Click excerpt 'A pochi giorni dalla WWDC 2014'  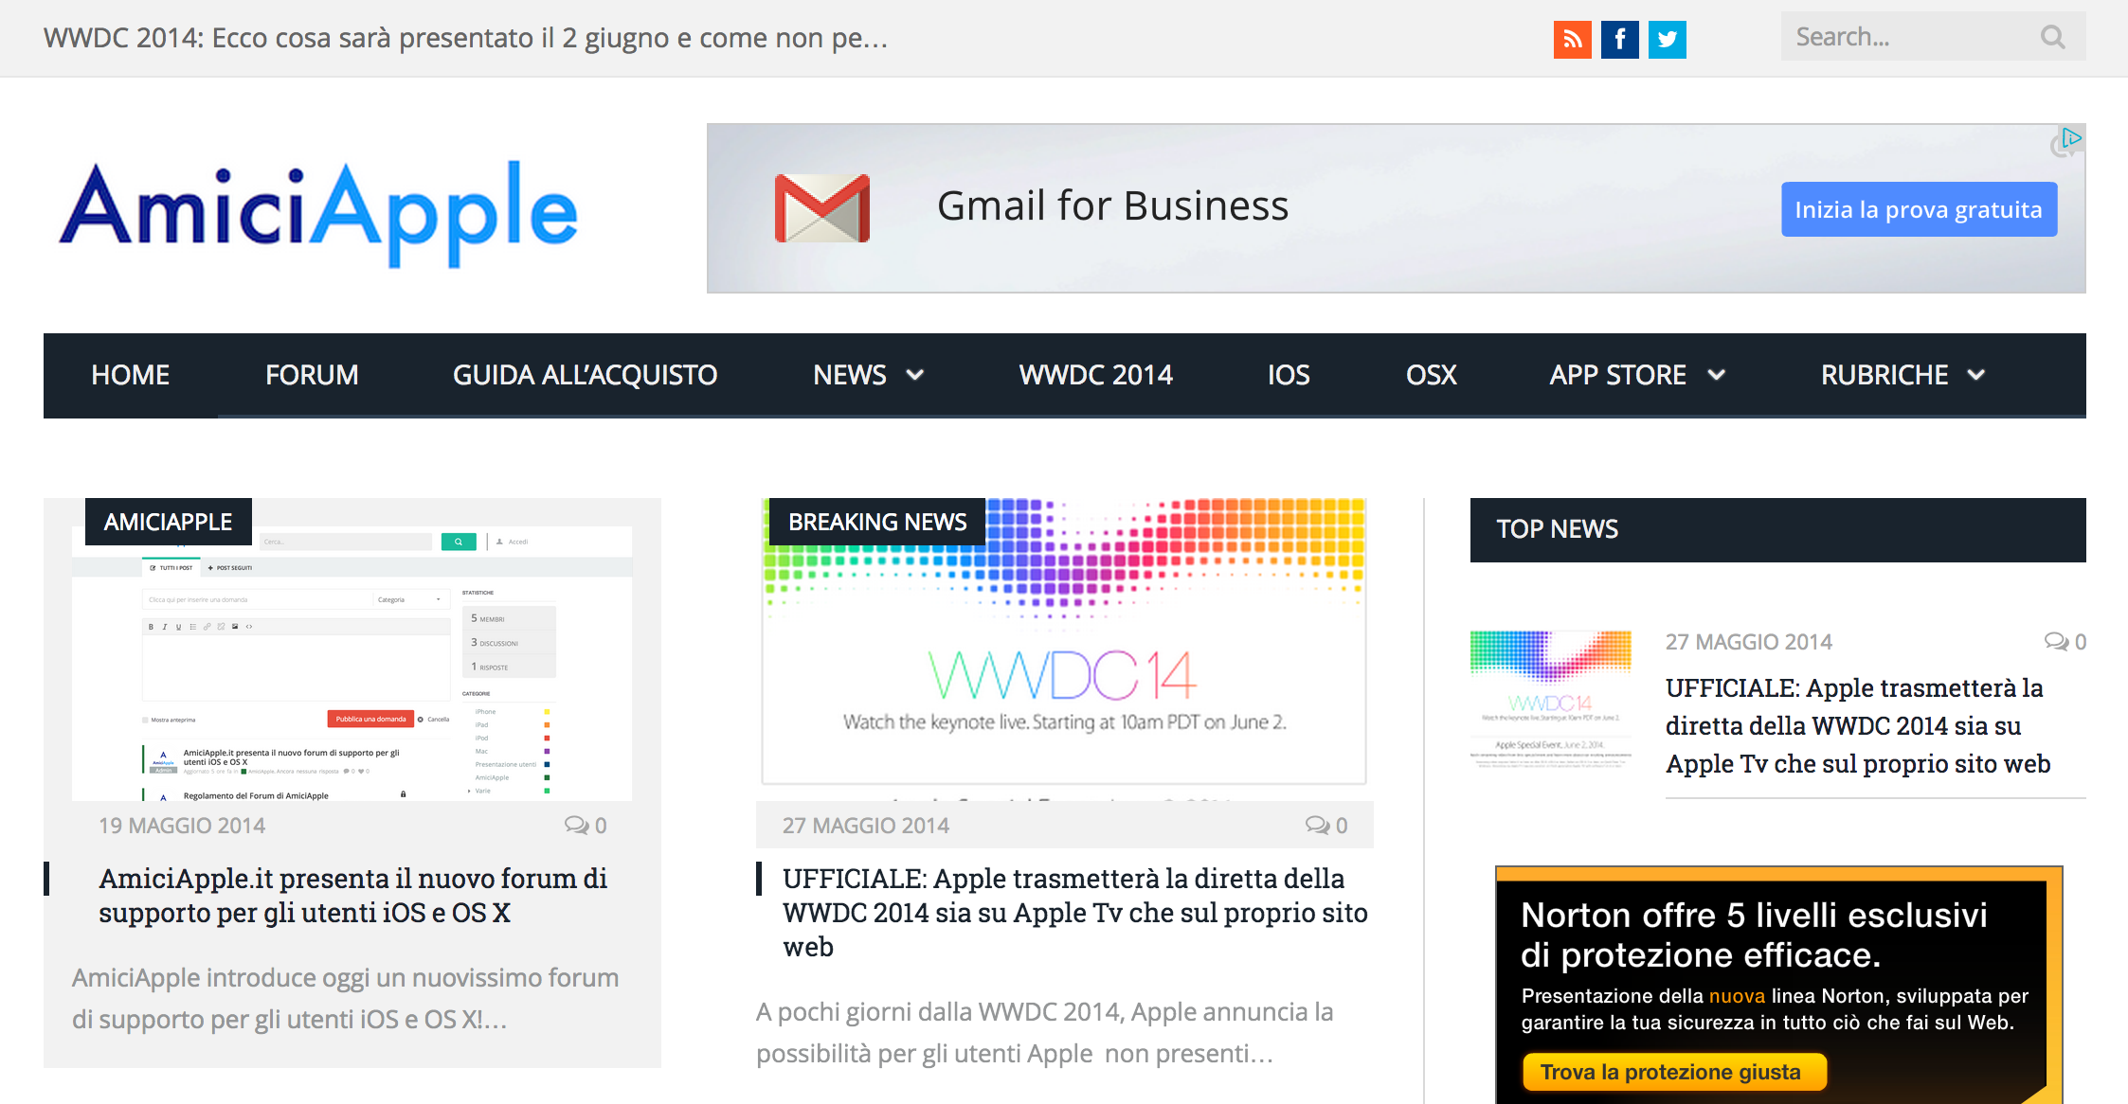pos(1044,1032)
